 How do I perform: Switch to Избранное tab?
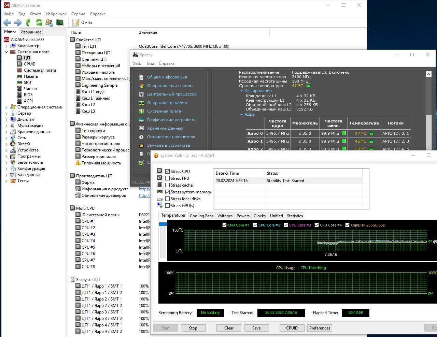coord(31,32)
